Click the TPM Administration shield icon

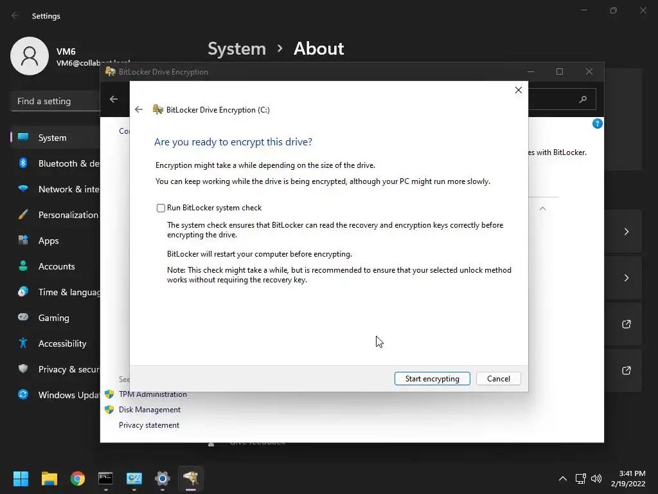point(109,394)
